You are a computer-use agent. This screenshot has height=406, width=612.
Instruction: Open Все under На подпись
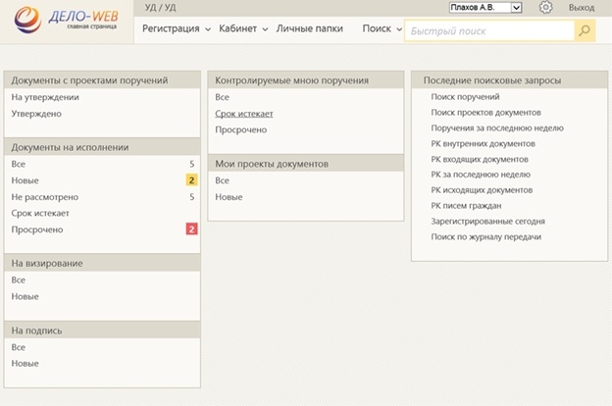pos(19,347)
